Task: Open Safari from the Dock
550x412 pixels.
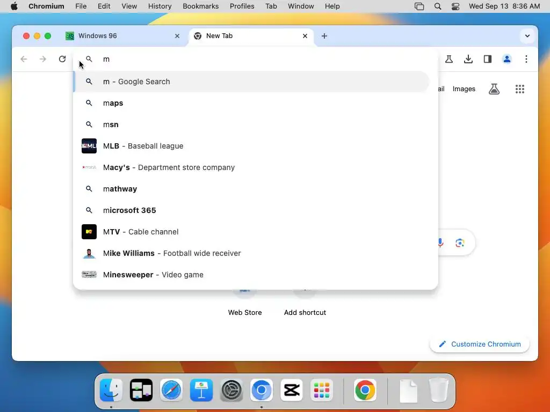Action: tap(171, 390)
